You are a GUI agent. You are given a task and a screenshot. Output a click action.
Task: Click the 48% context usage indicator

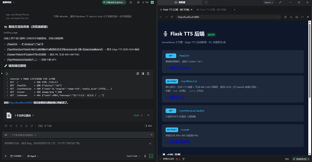[x=148, y=126]
